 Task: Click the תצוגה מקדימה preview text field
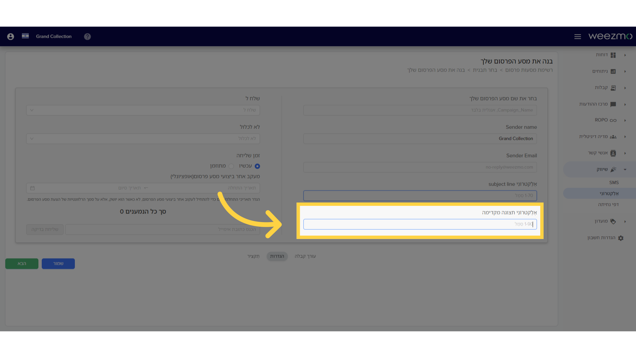click(420, 224)
